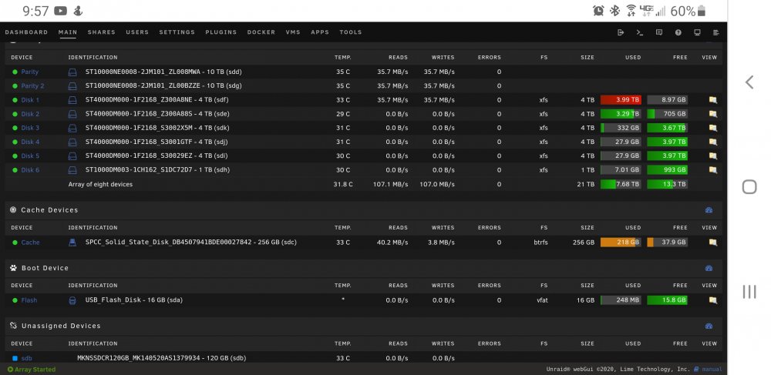This screenshot has width=771, height=375.
Task: Open Disk 2 settings link
Action: (x=30, y=114)
